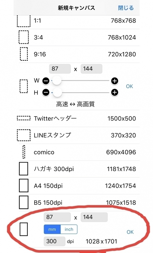Increase width with the W plus button
Viewport: 153px width, 253px height.
[x=115, y=81]
